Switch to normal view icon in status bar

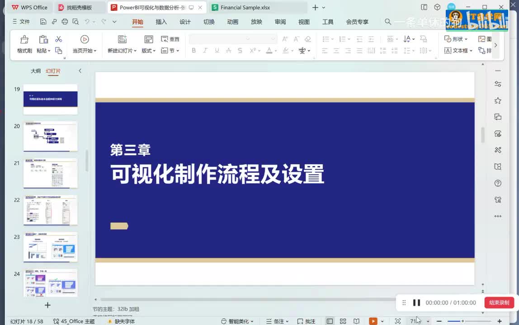pyautogui.click(x=330, y=321)
